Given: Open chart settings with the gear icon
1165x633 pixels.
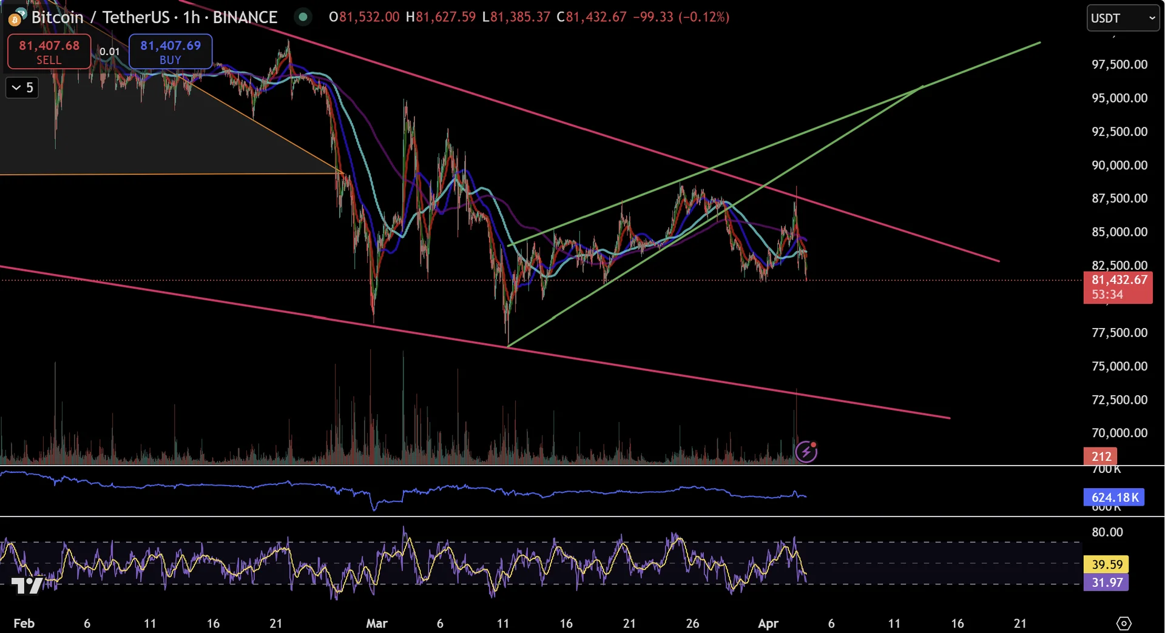Looking at the screenshot, I should (1124, 623).
